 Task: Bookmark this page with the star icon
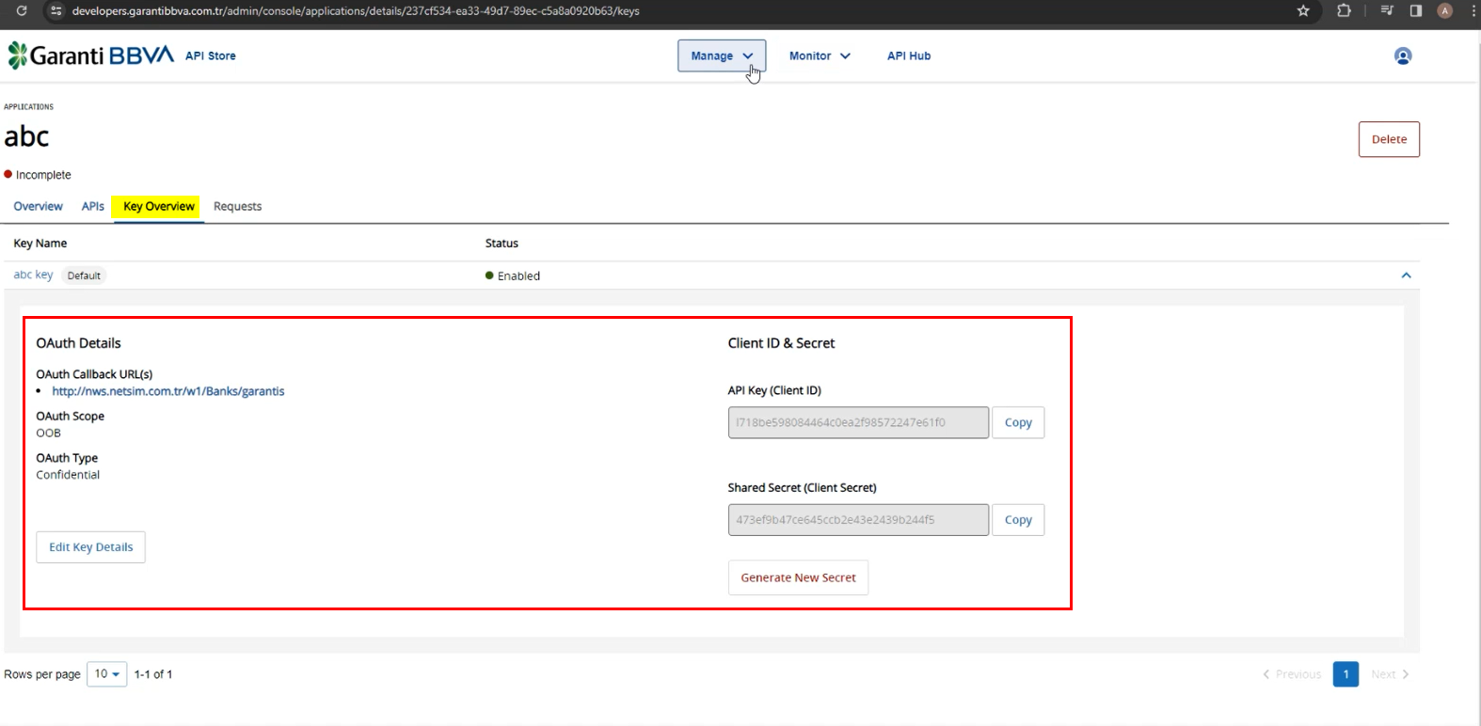tap(1303, 11)
